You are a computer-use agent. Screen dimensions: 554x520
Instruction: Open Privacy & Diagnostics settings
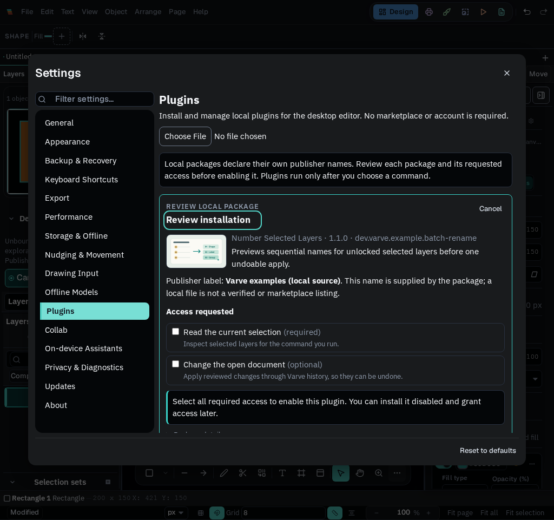[x=94, y=367]
